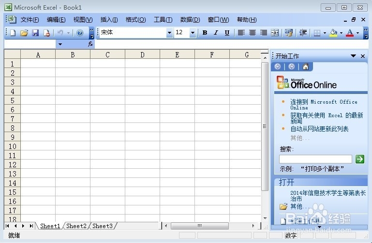This screenshot has height=243, width=372.
Task: Click 自动从网站更新此列表 link
Action: click(319, 129)
